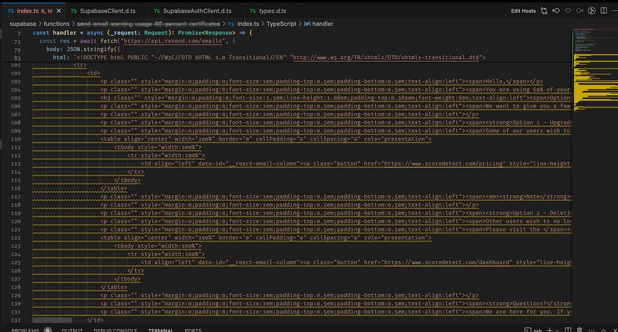Go to next change arrow icon

[579, 11]
